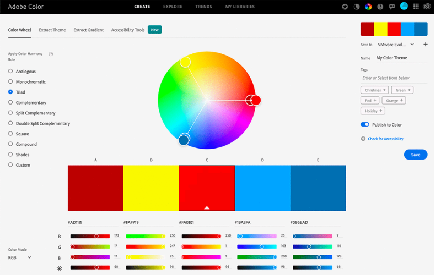Open the apps grid icon

pyautogui.click(x=416, y=7)
